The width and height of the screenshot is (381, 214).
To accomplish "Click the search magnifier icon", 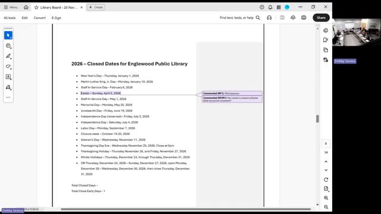I will click(x=258, y=18).
